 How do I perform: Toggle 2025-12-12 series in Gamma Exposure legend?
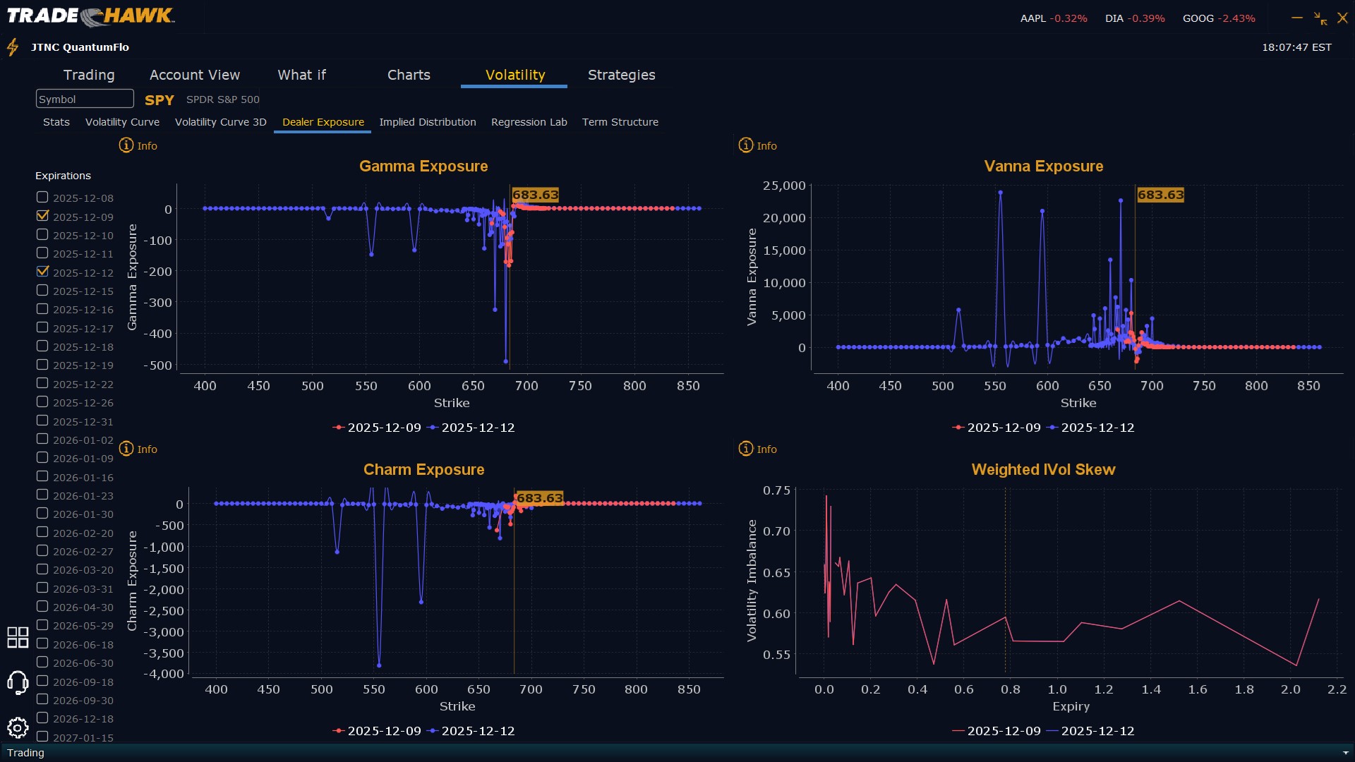(471, 428)
